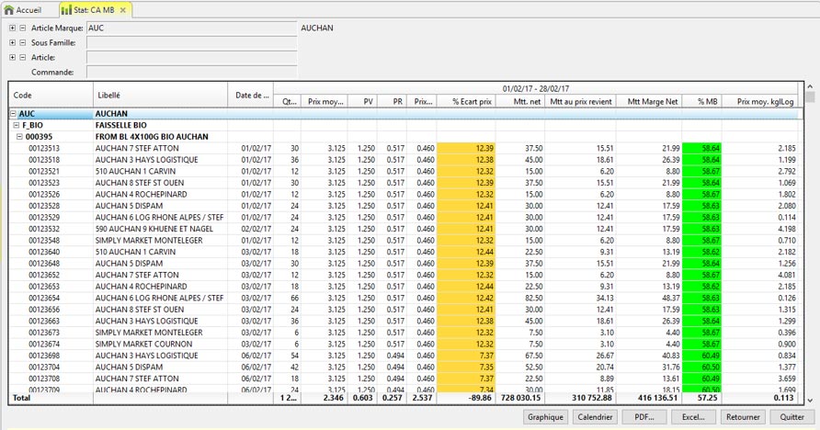Click the Mtt. net column header
This screenshot has height=430, width=820.
(x=519, y=101)
